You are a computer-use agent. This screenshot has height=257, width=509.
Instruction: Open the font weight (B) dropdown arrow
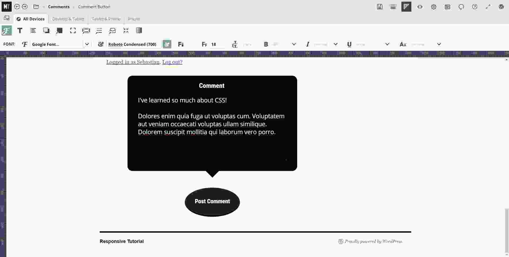coord(294,44)
